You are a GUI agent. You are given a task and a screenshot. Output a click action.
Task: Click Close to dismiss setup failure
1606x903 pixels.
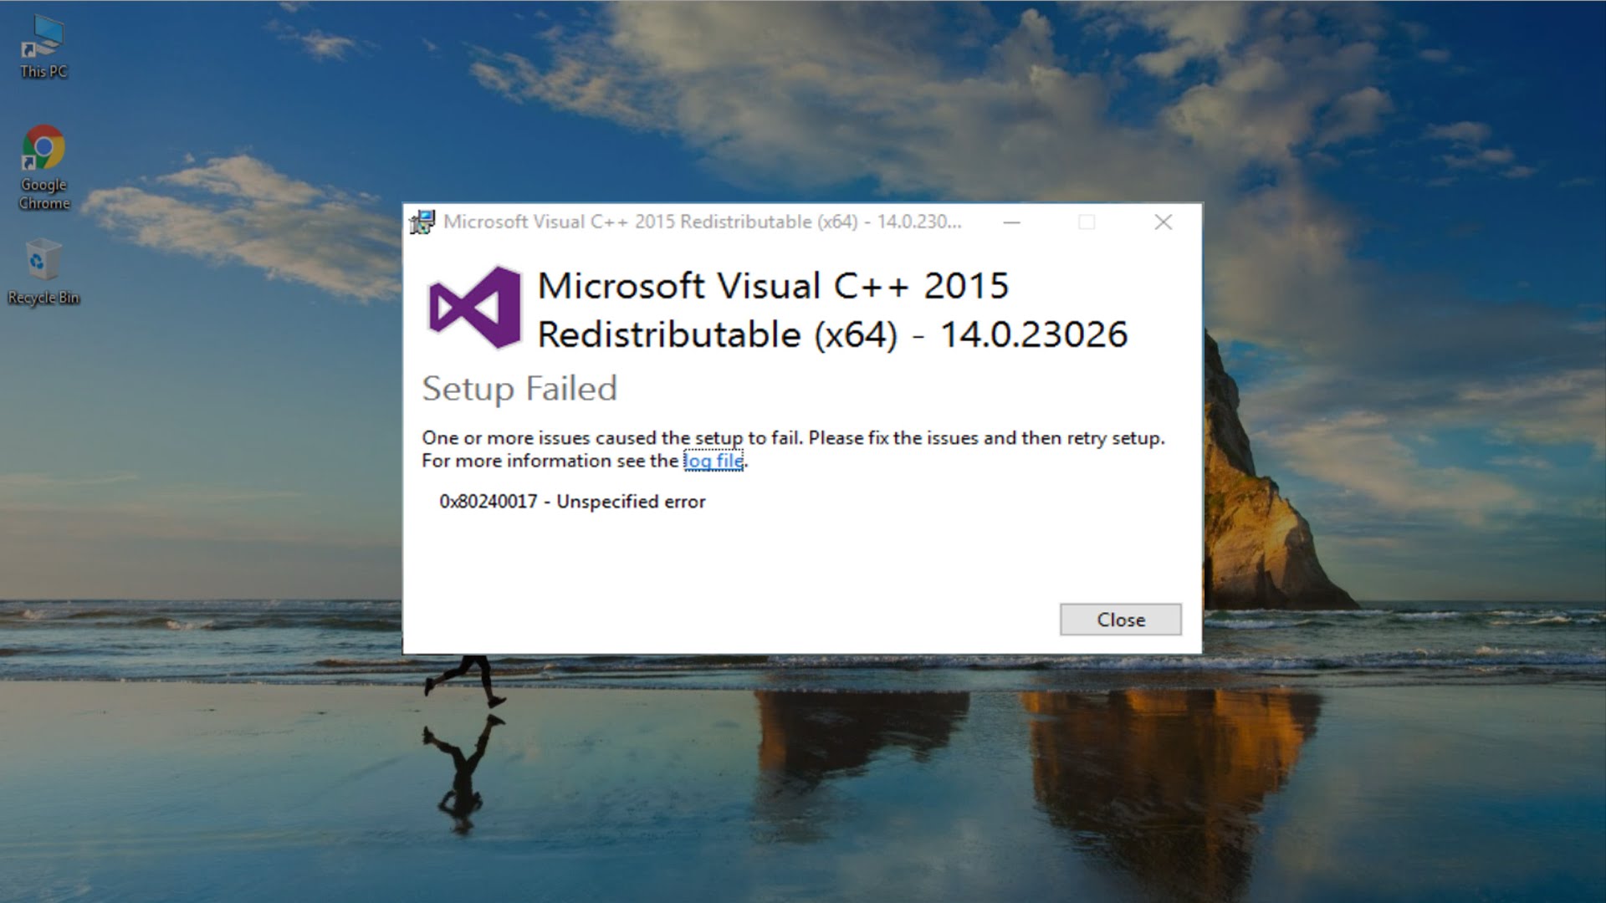(1121, 620)
